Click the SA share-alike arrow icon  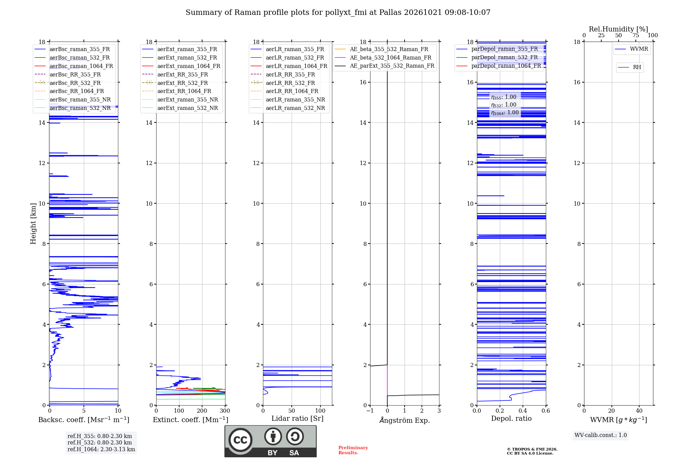pyautogui.click(x=295, y=436)
